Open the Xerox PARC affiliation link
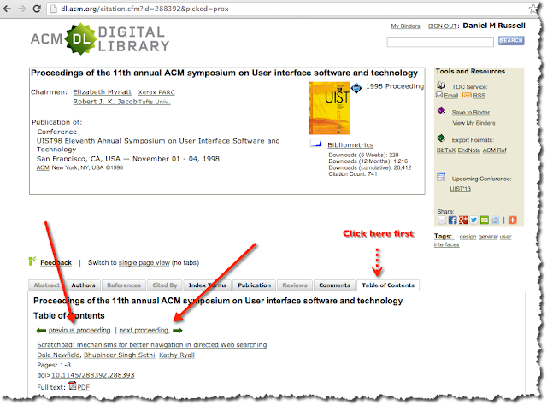 point(156,92)
